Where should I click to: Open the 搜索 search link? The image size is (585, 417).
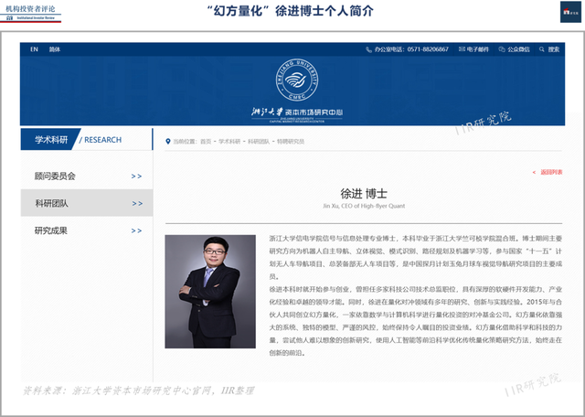pos(554,49)
